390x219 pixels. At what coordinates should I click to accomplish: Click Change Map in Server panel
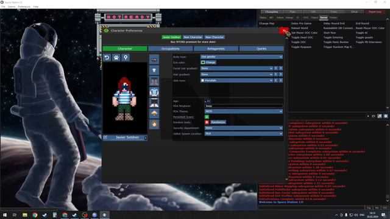pyautogui.click(x=266, y=24)
